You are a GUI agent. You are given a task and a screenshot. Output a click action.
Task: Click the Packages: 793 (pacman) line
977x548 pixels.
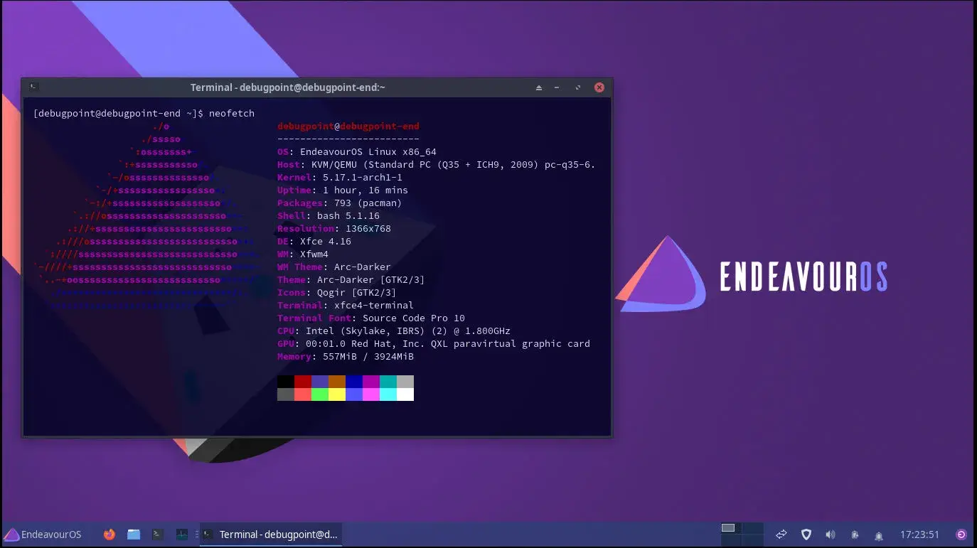click(340, 203)
